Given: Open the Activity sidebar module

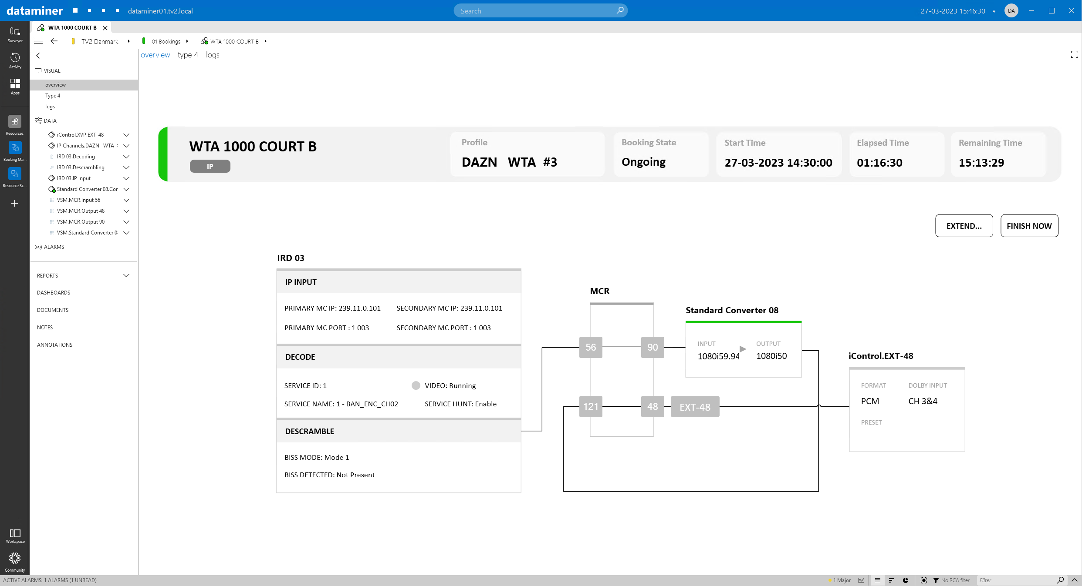Looking at the screenshot, I should (x=15, y=60).
